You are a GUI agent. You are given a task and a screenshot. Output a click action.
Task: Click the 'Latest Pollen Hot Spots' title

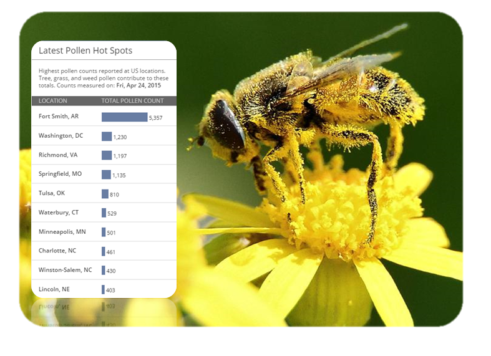(85, 51)
